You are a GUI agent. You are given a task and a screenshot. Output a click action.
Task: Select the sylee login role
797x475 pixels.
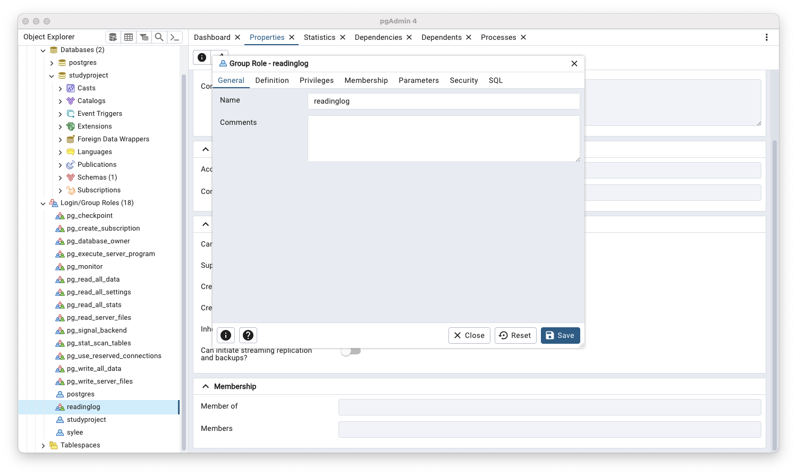(75, 432)
